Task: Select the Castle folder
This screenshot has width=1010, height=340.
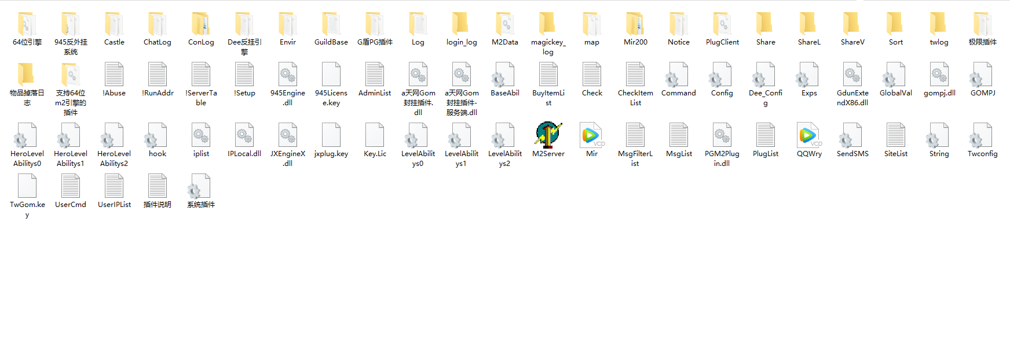Action: [x=114, y=24]
